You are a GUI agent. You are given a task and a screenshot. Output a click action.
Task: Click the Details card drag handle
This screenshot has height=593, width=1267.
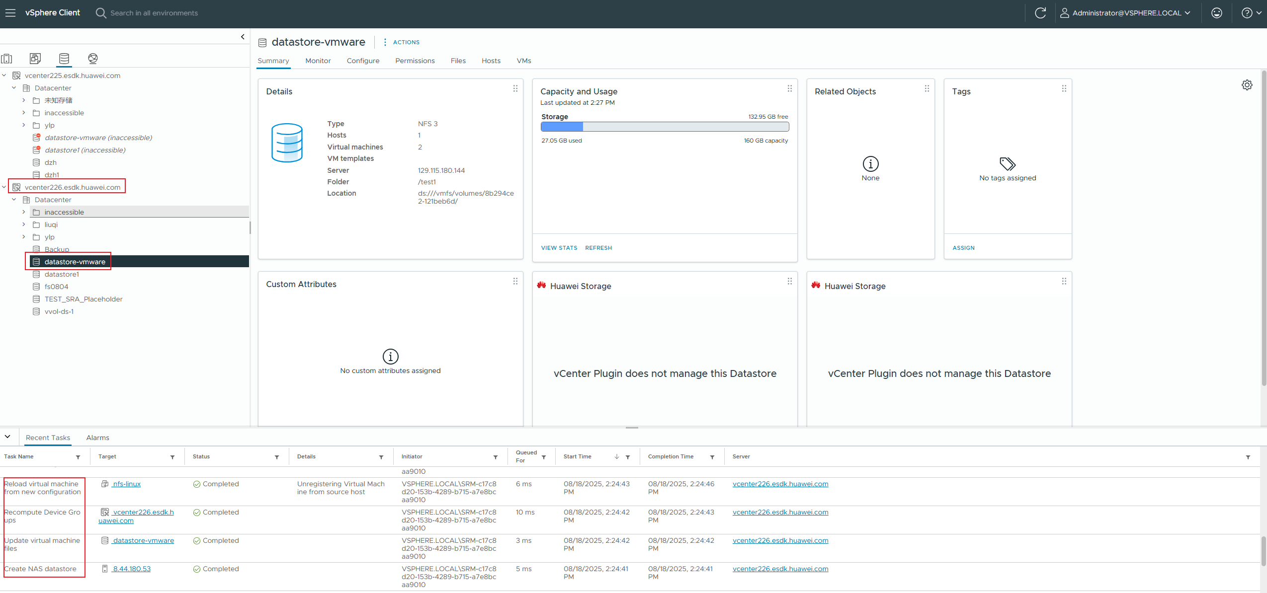click(x=515, y=88)
